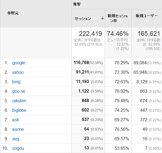The width and height of the screenshot is (162, 153).
Task: Open the yahoo referrer link
Action: point(18,72)
